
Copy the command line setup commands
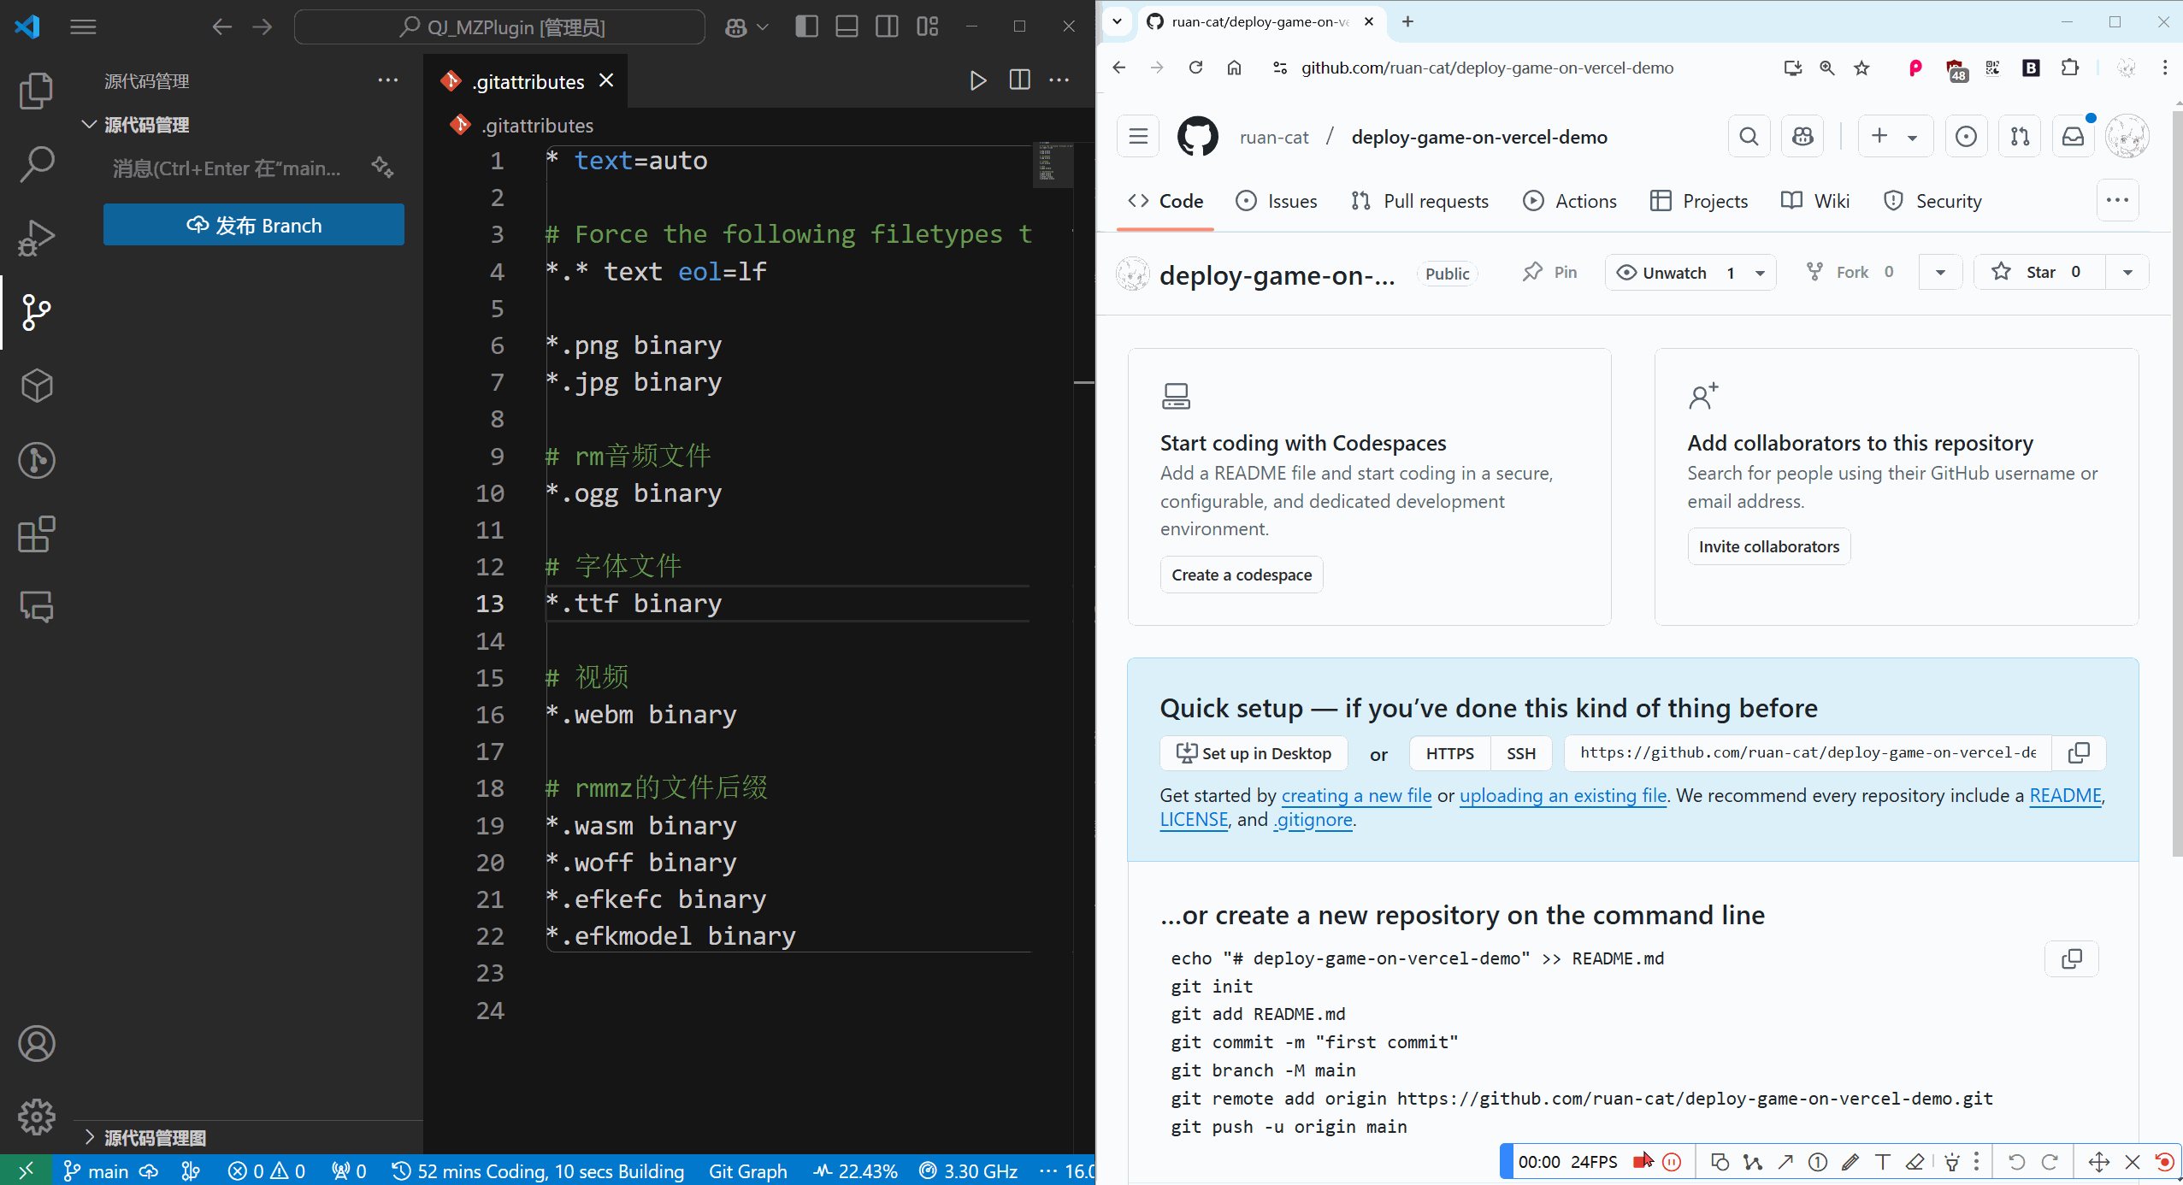tap(2072, 958)
